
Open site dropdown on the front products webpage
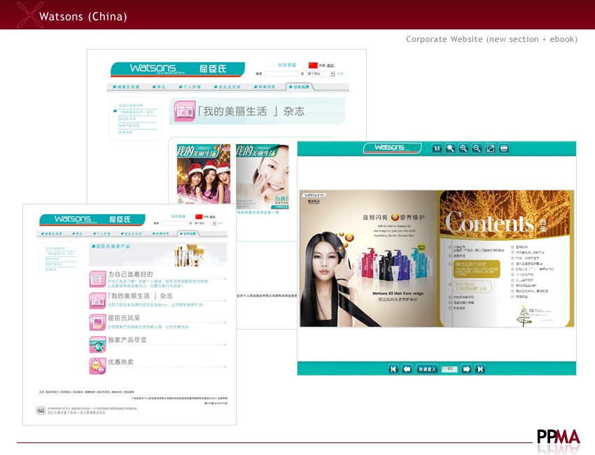pos(205,223)
